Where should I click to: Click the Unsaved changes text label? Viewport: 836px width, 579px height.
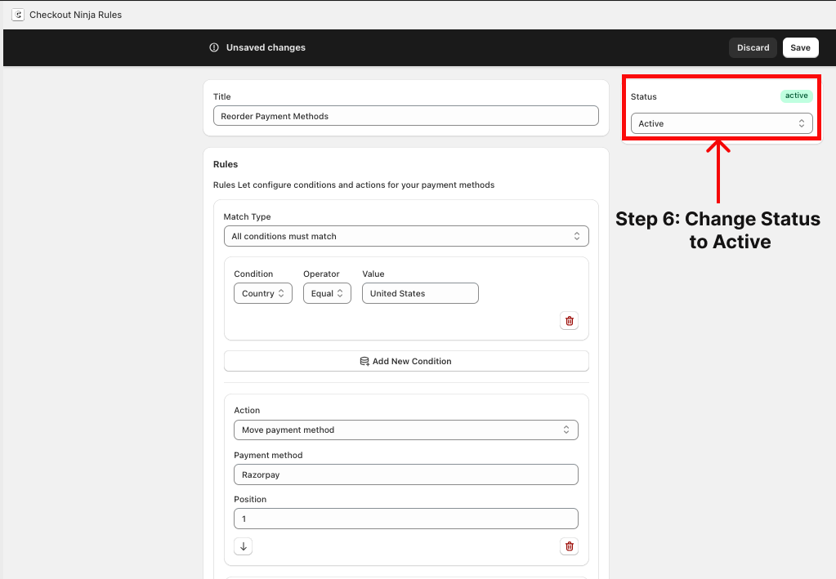tap(266, 47)
